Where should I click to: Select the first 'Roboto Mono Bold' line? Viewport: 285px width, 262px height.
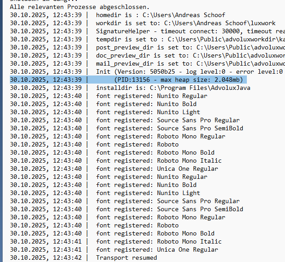(x=155, y=153)
